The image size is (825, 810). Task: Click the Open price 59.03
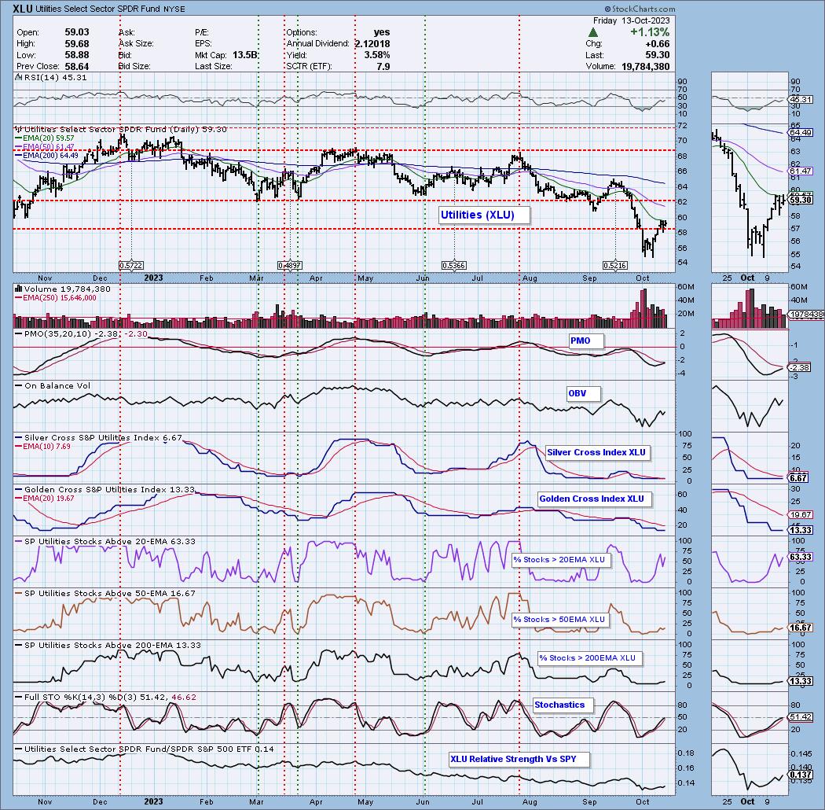click(77, 33)
